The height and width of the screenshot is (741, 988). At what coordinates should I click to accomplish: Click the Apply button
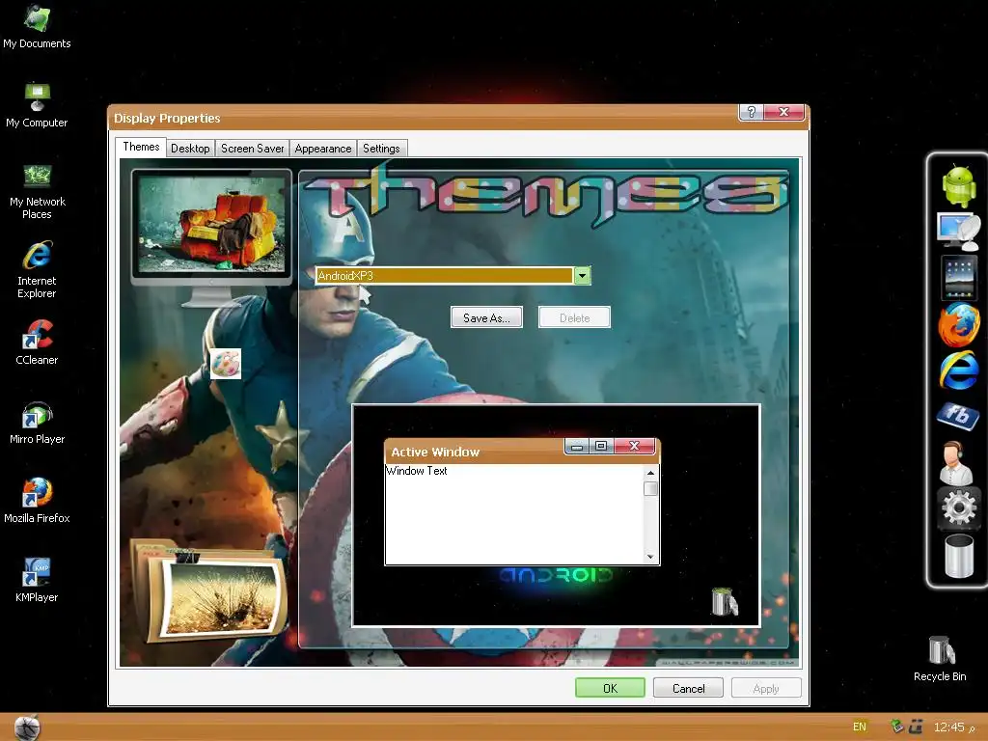(x=766, y=688)
